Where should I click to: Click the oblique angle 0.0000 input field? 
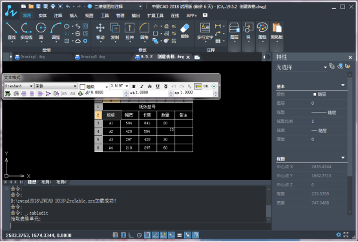[x=107, y=93]
